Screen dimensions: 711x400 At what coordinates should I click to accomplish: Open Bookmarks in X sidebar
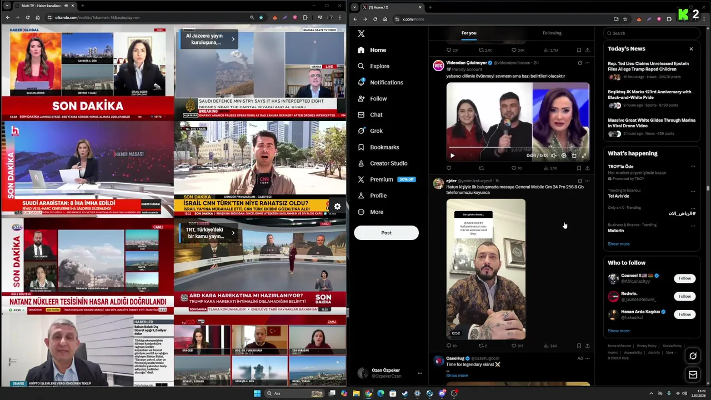pos(378,147)
